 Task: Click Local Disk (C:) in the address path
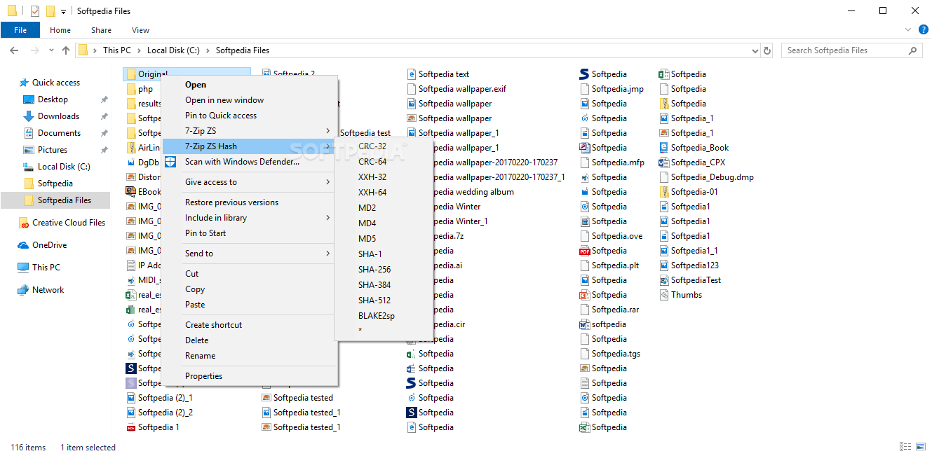pyautogui.click(x=173, y=50)
